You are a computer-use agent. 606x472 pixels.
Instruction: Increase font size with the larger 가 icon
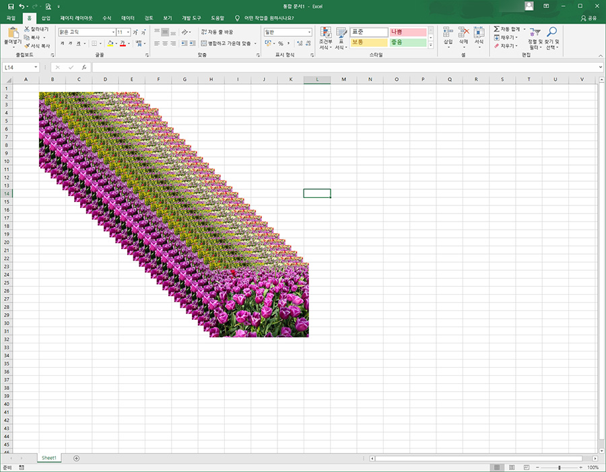pyautogui.click(x=135, y=32)
